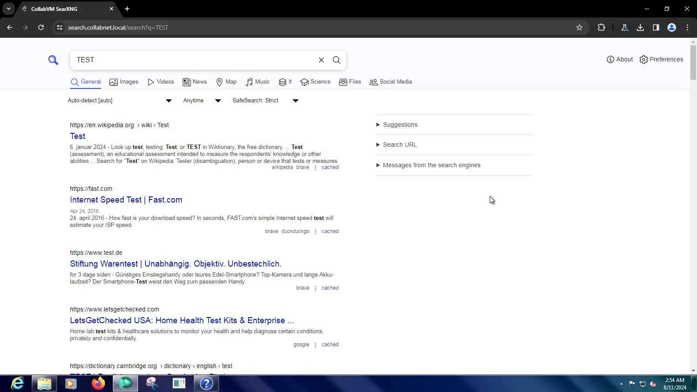Toggle the browser side panel

click(656, 27)
